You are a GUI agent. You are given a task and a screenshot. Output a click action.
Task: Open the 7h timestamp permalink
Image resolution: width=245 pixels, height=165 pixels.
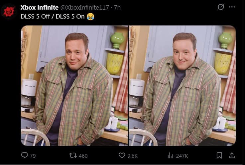pos(117,8)
